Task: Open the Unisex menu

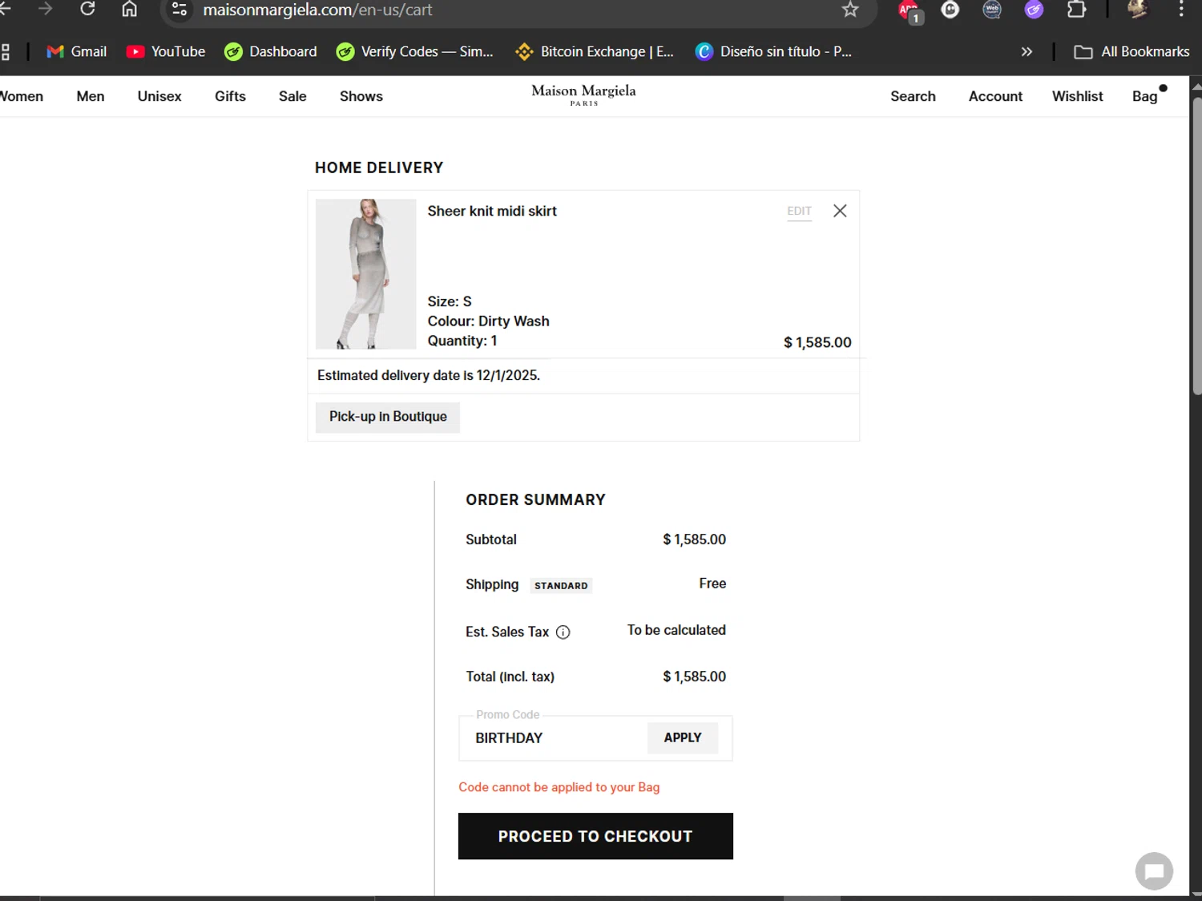Action: tap(159, 96)
